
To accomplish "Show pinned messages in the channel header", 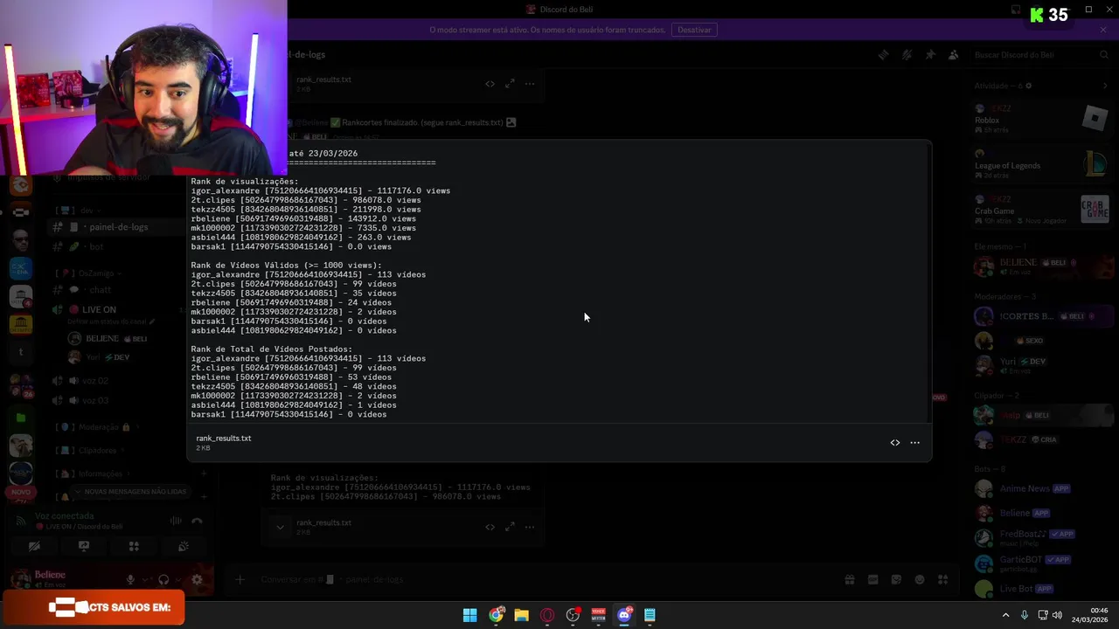I will (x=930, y=55).
